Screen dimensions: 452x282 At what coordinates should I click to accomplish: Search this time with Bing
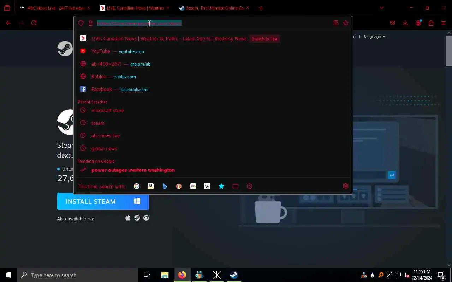tap(165, 186)
